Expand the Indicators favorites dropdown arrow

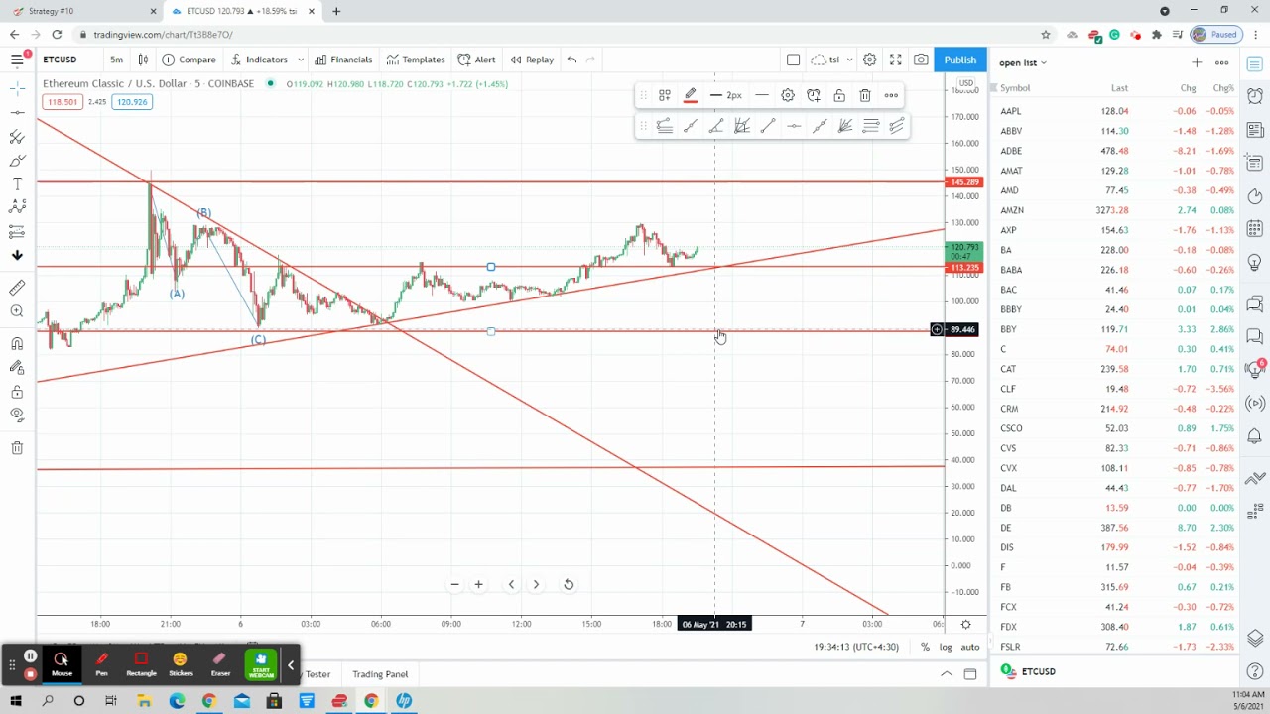point(300,59)
